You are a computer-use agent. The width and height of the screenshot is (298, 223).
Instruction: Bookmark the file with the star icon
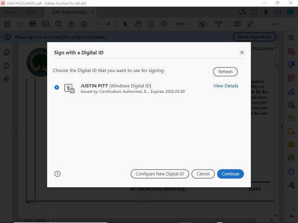tap(20, 24)
